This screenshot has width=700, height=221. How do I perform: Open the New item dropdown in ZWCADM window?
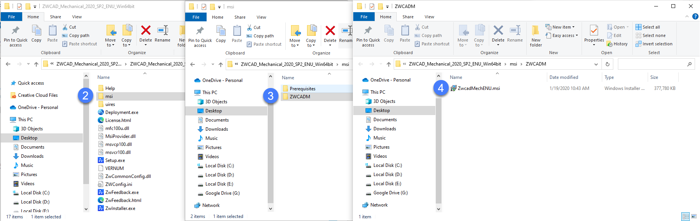click(560, 27)
